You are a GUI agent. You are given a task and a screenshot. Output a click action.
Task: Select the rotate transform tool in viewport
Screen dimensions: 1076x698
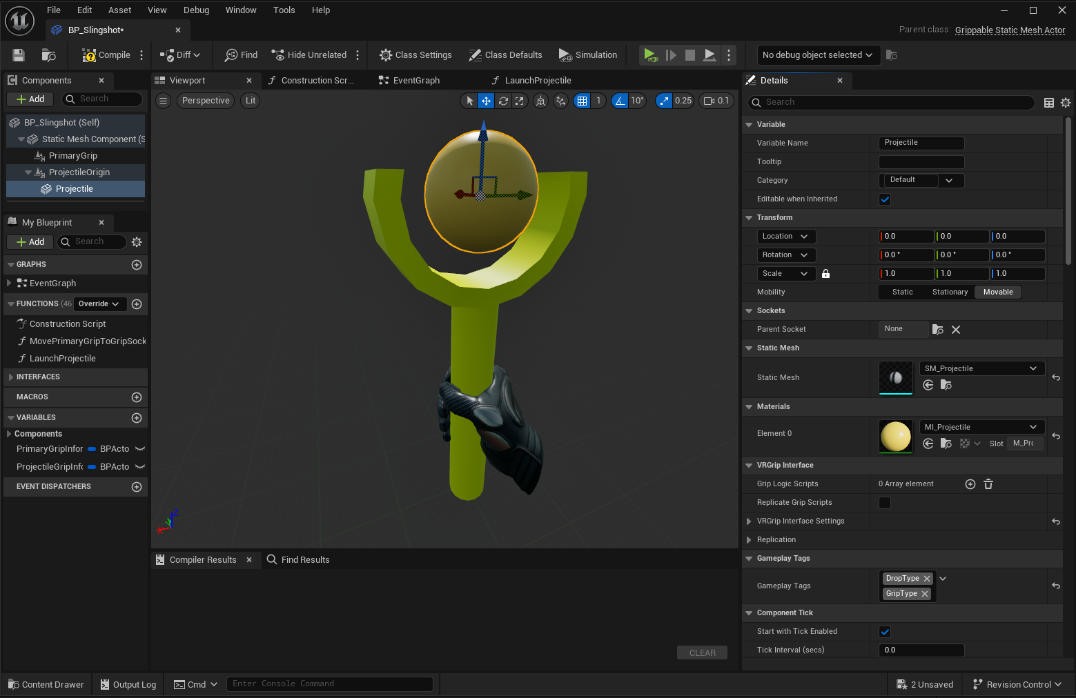click(x=503, y=101)
